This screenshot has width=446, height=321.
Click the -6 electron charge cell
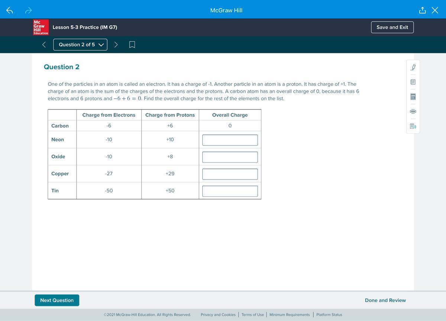[x=109, y=126]
